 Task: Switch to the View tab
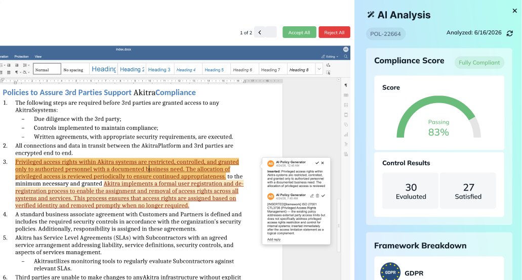(38, 57)
